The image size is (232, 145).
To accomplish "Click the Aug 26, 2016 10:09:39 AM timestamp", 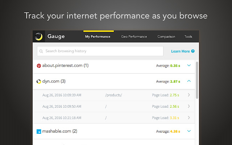I will 62,95.
